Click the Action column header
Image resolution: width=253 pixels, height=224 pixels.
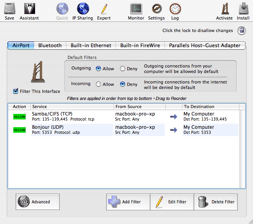[20, 107]
